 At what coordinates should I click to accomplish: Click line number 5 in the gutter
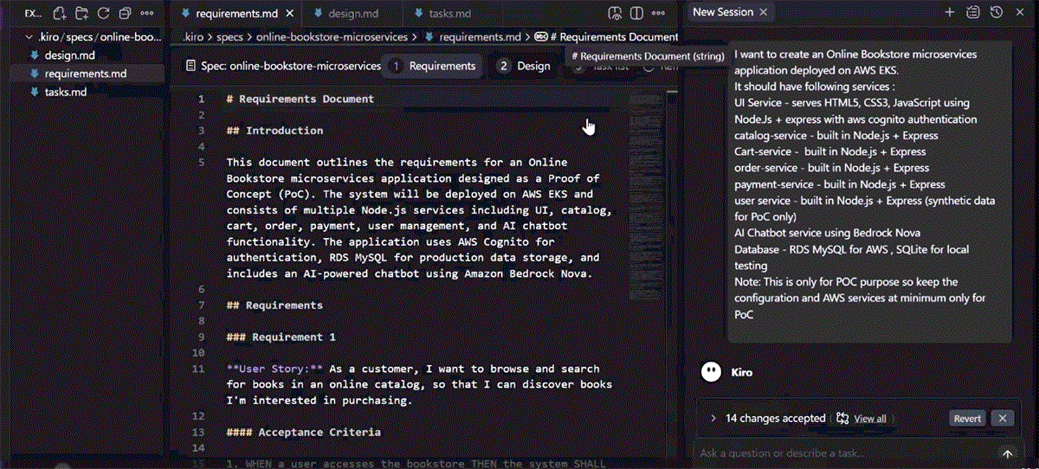tap(201, 163)
